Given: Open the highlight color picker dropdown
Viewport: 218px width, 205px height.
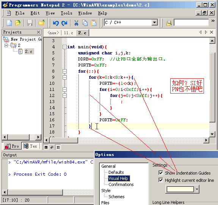Looking at the screenshot, I should (x=197, y=189).
